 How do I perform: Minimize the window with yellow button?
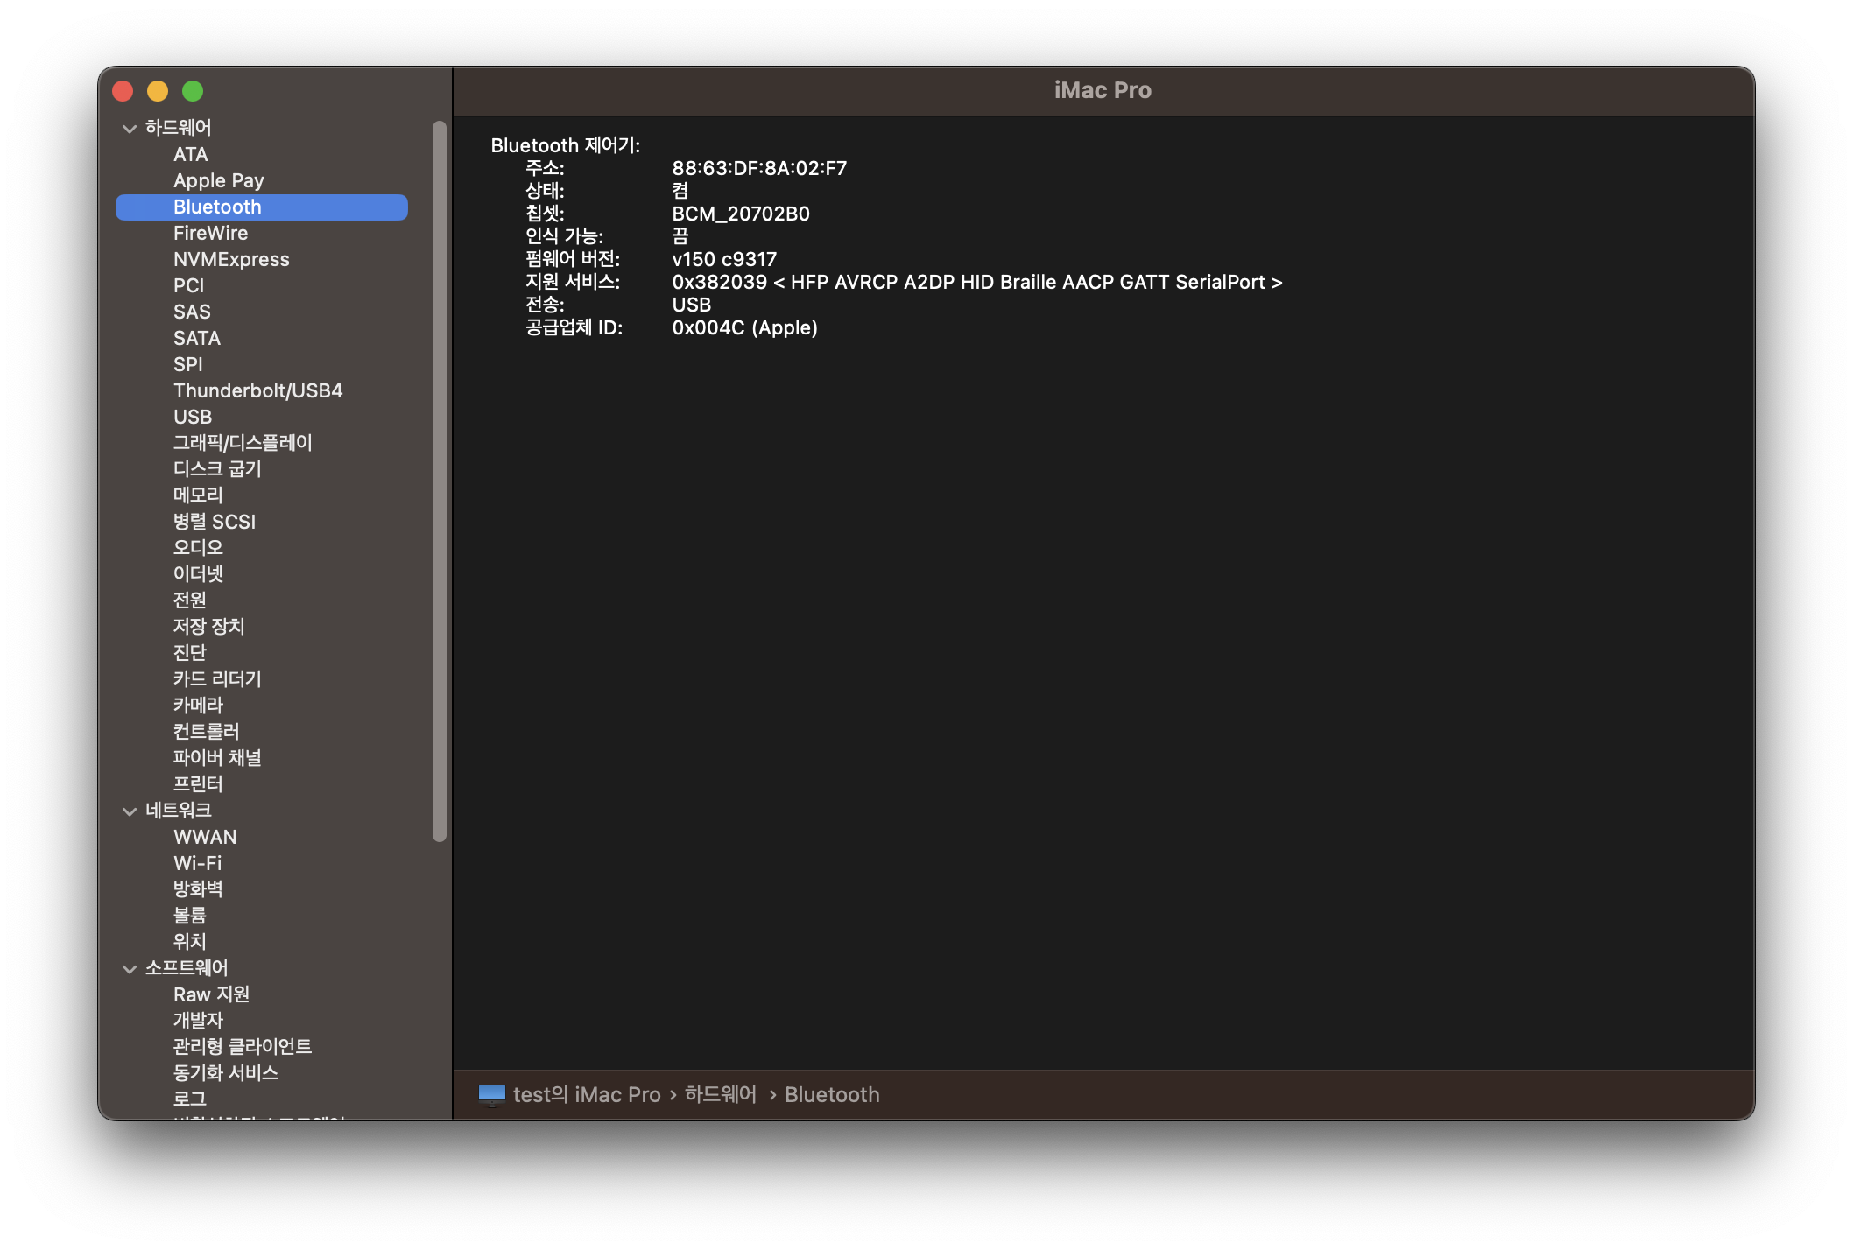coord(158,91)
